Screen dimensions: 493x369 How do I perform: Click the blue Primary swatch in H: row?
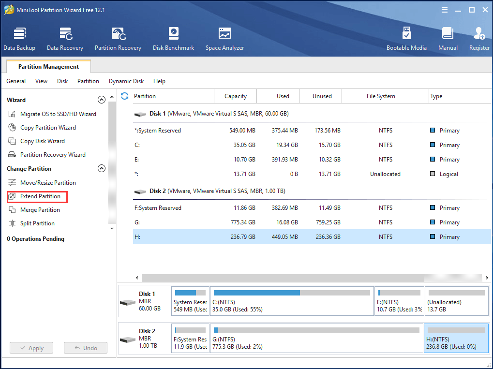[433, 236]
